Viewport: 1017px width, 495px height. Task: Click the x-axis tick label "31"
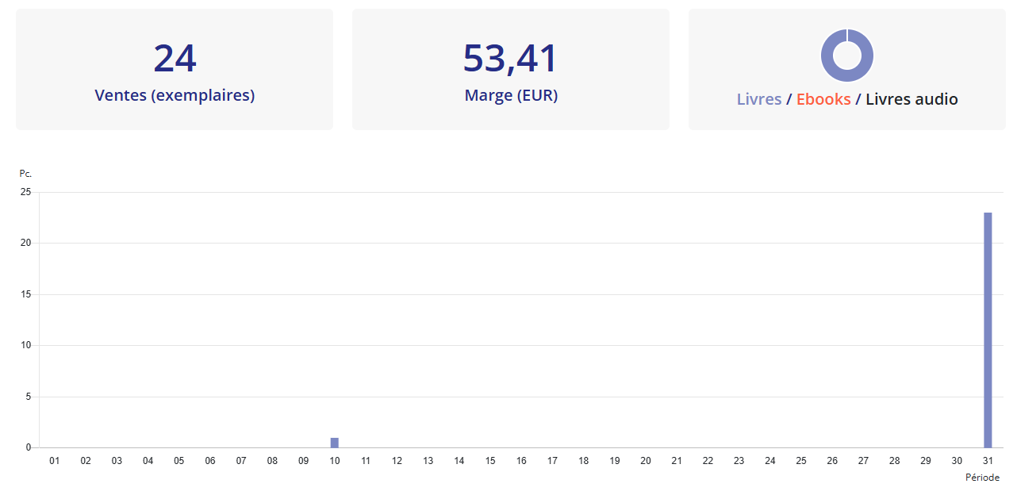click(x=988, y=461)
